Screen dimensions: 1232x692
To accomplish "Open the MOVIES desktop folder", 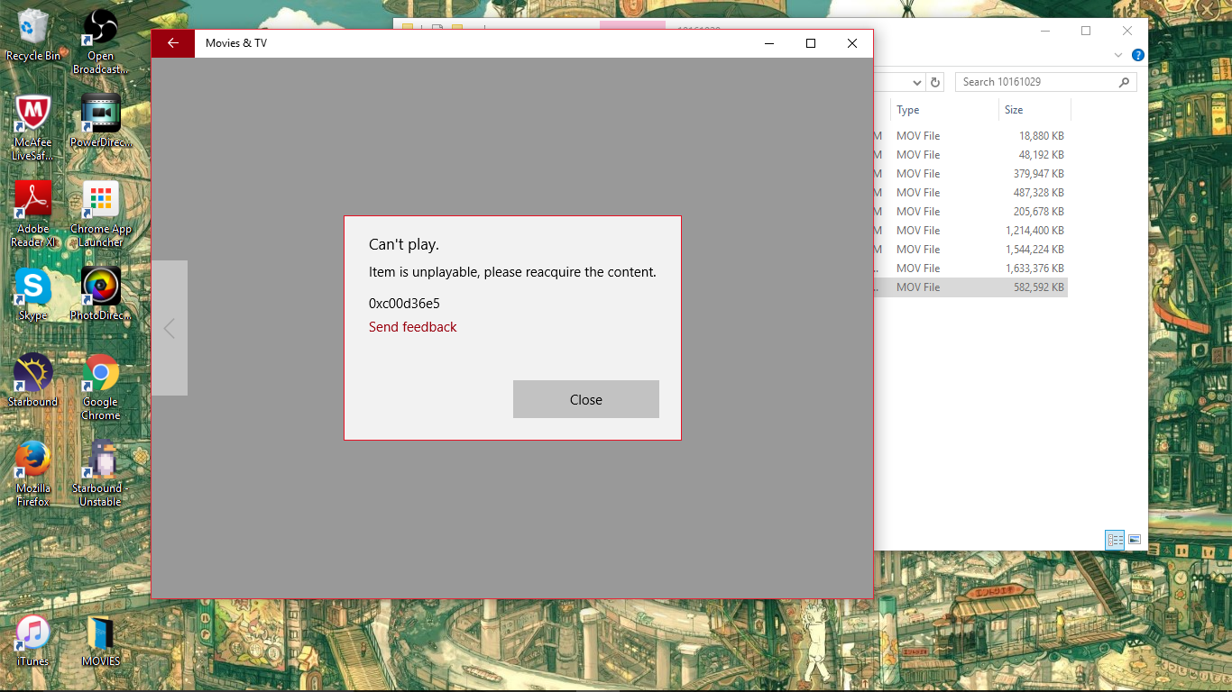I will point(100,642).
